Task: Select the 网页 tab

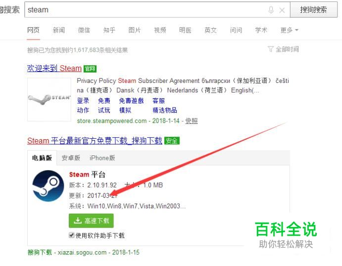Action: click(33, 30)
